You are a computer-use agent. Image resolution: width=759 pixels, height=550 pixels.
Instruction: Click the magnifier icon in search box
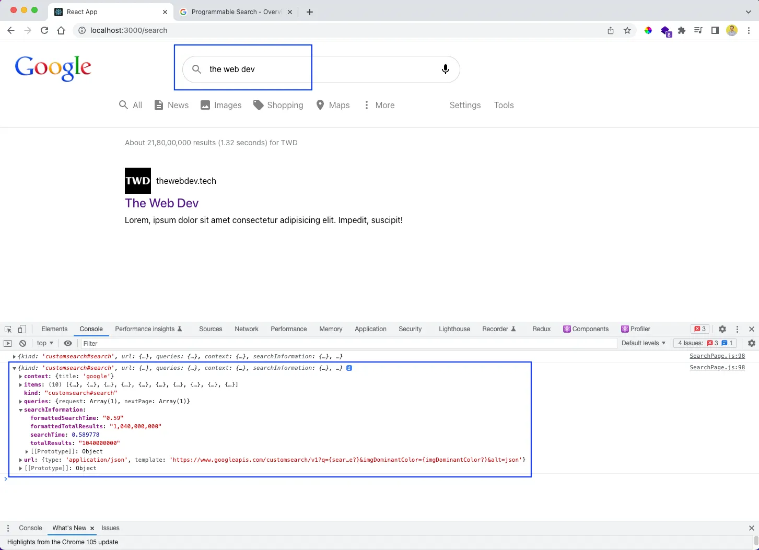pyautogui.click(x=196, y=69)
